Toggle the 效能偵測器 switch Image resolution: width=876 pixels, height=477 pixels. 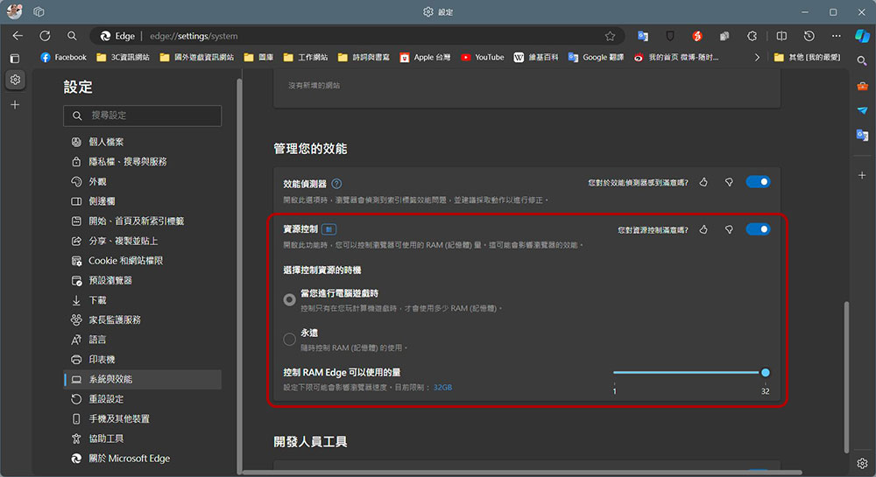point(758,182)
